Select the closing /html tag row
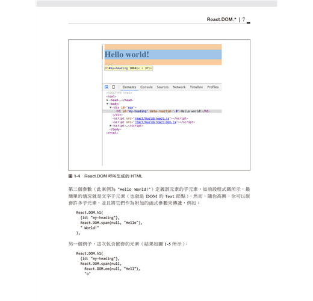This screenshot has height=301, width=313. point(112,133)
